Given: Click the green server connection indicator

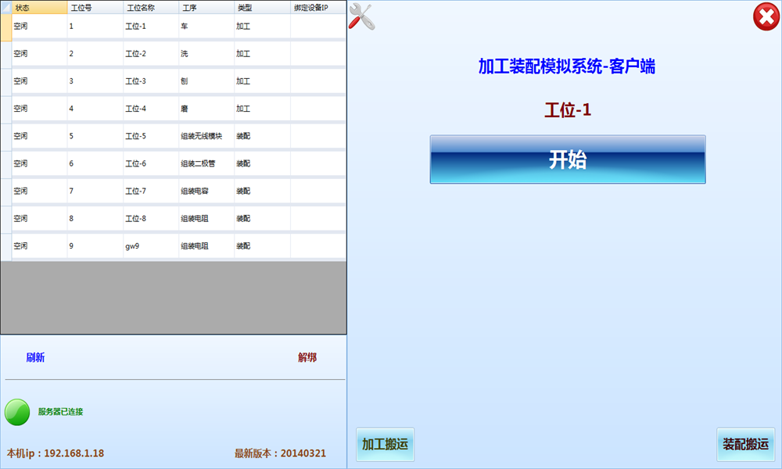Looking at the screenshot, I should point(17,412).
